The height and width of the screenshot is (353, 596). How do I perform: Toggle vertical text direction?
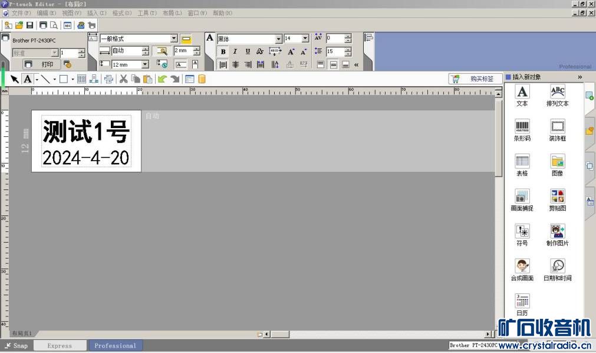[x=275, y=65]
